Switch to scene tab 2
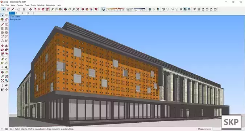 [18, 13]
